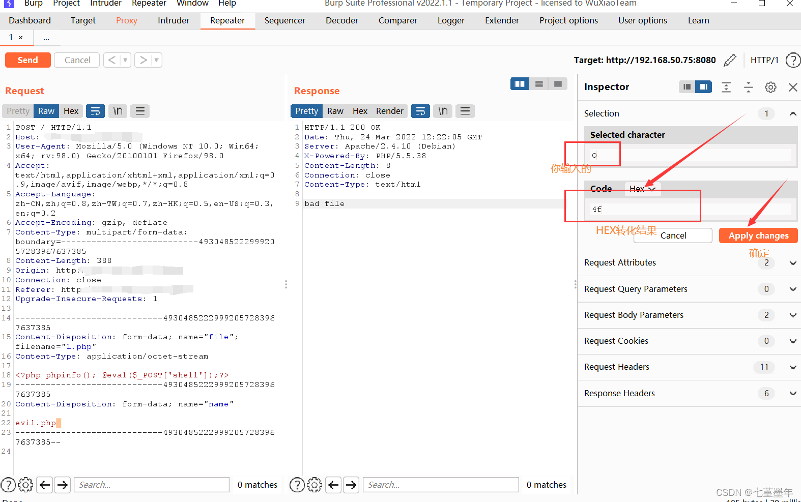Switch response view to Raw
801x502 pixels.
click(335, 111)
